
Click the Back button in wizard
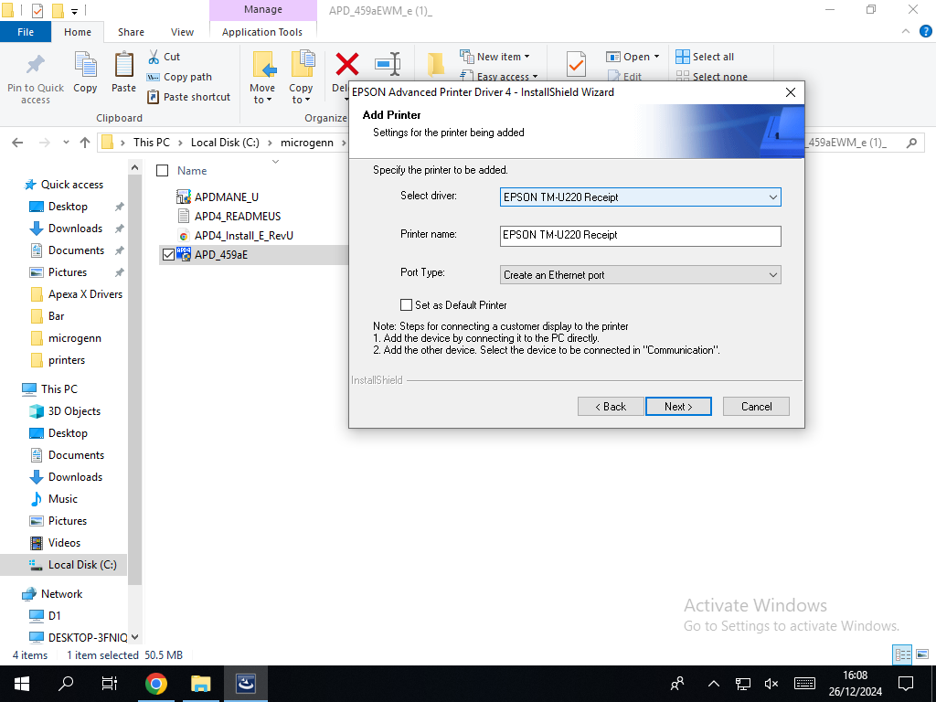(x=610, y=407)
